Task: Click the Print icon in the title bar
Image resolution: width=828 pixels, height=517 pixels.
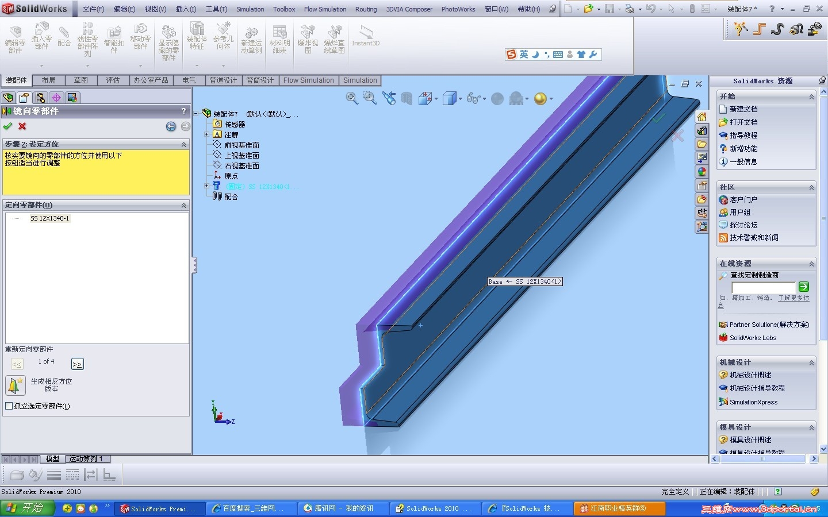Action: coord(630,9)
